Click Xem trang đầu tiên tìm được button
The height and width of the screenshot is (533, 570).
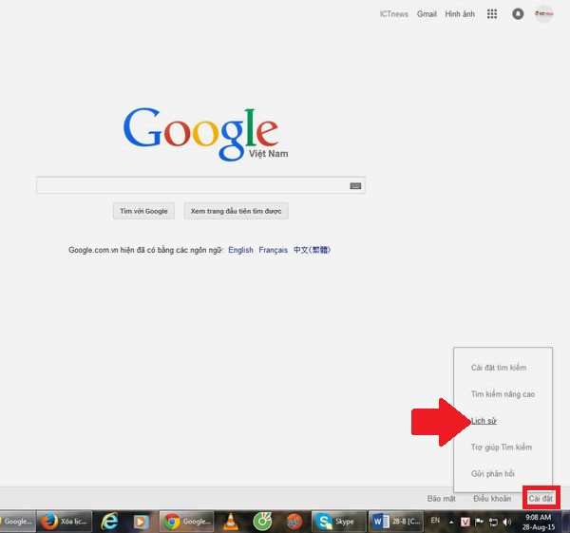(x=236, y=211)
